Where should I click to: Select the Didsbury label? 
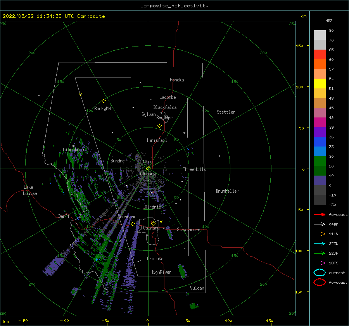146,174
